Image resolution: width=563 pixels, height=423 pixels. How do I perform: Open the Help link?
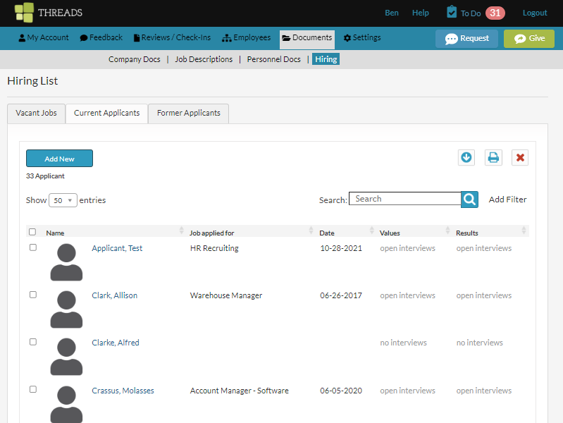pyautogui.click(x=420, y=13)
